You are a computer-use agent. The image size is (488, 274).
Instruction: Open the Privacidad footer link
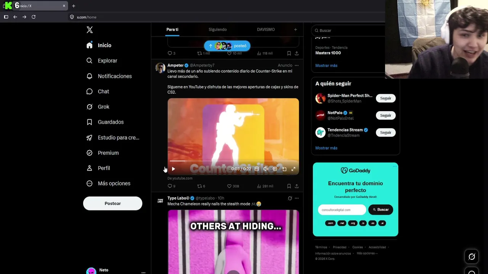[x=340, y=247]
